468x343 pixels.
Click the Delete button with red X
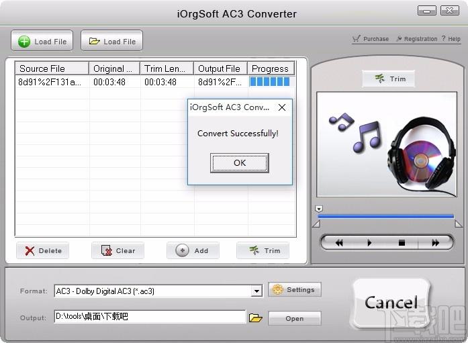point(43,250)
